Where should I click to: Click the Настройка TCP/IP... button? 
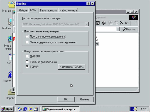coord(71,67)
